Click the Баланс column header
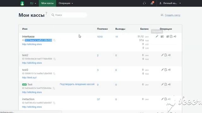The height and width of the screenshot is (113, 202). 145,29
